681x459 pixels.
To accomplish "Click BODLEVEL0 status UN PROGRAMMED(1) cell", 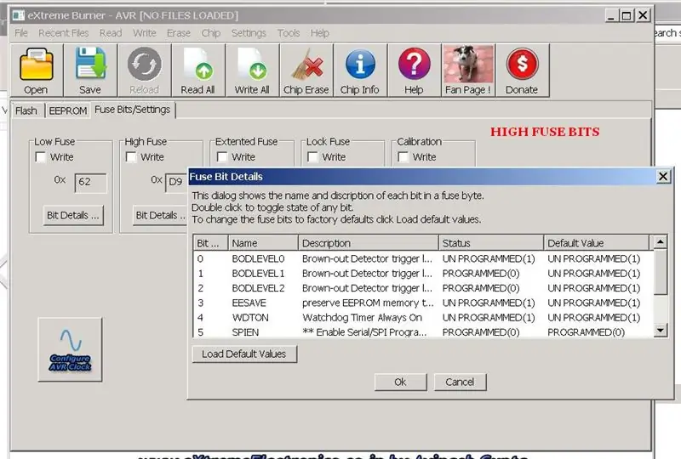I will [x=489, y=259].
